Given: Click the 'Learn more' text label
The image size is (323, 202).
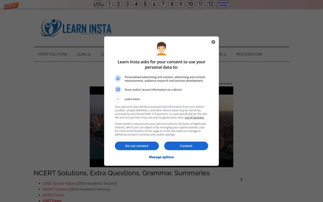Looking at the screenshot, I should [x=132, y=99].
